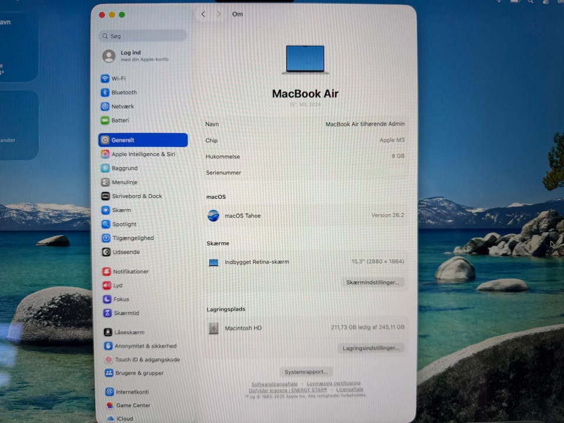Close the settings window with red button
This screenshot has width=564, height=423.
(x=102, y=15)
